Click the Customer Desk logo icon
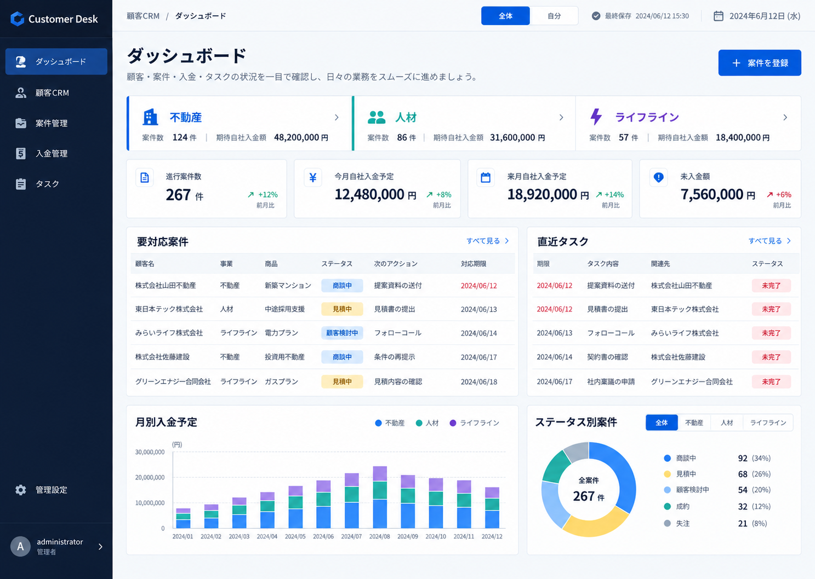Screen dimensions: 815x579 (x=18, y=19)
